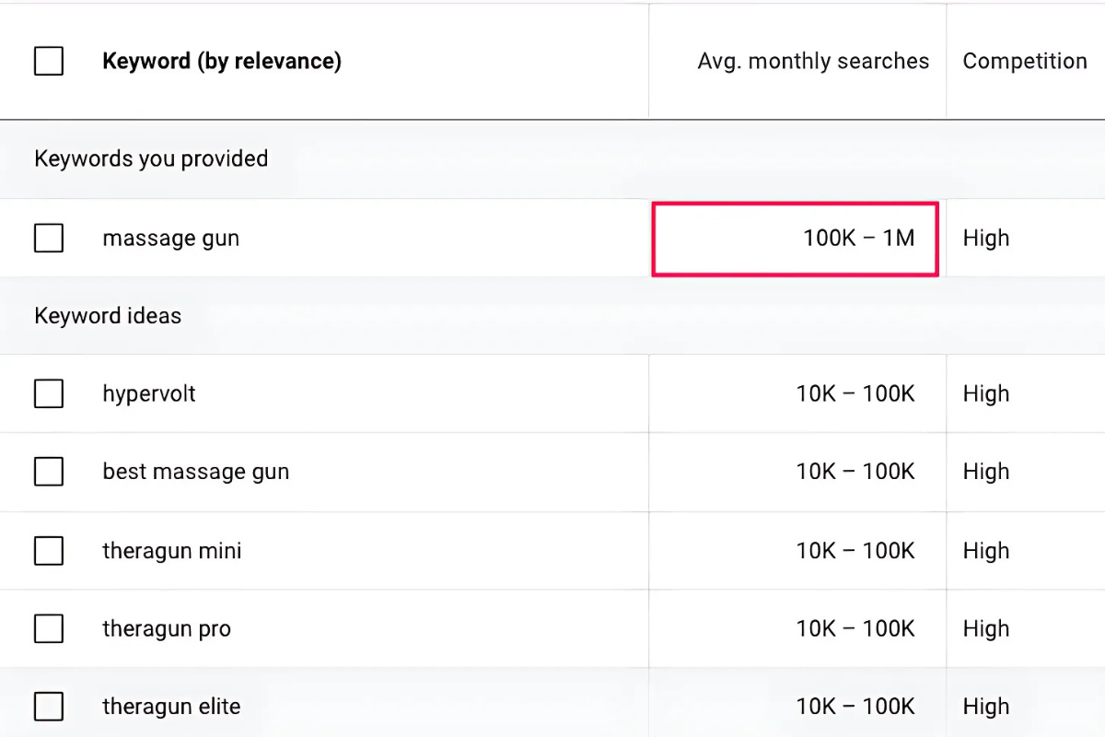Click the theragun pro keyword

click(x=167, y=629)
